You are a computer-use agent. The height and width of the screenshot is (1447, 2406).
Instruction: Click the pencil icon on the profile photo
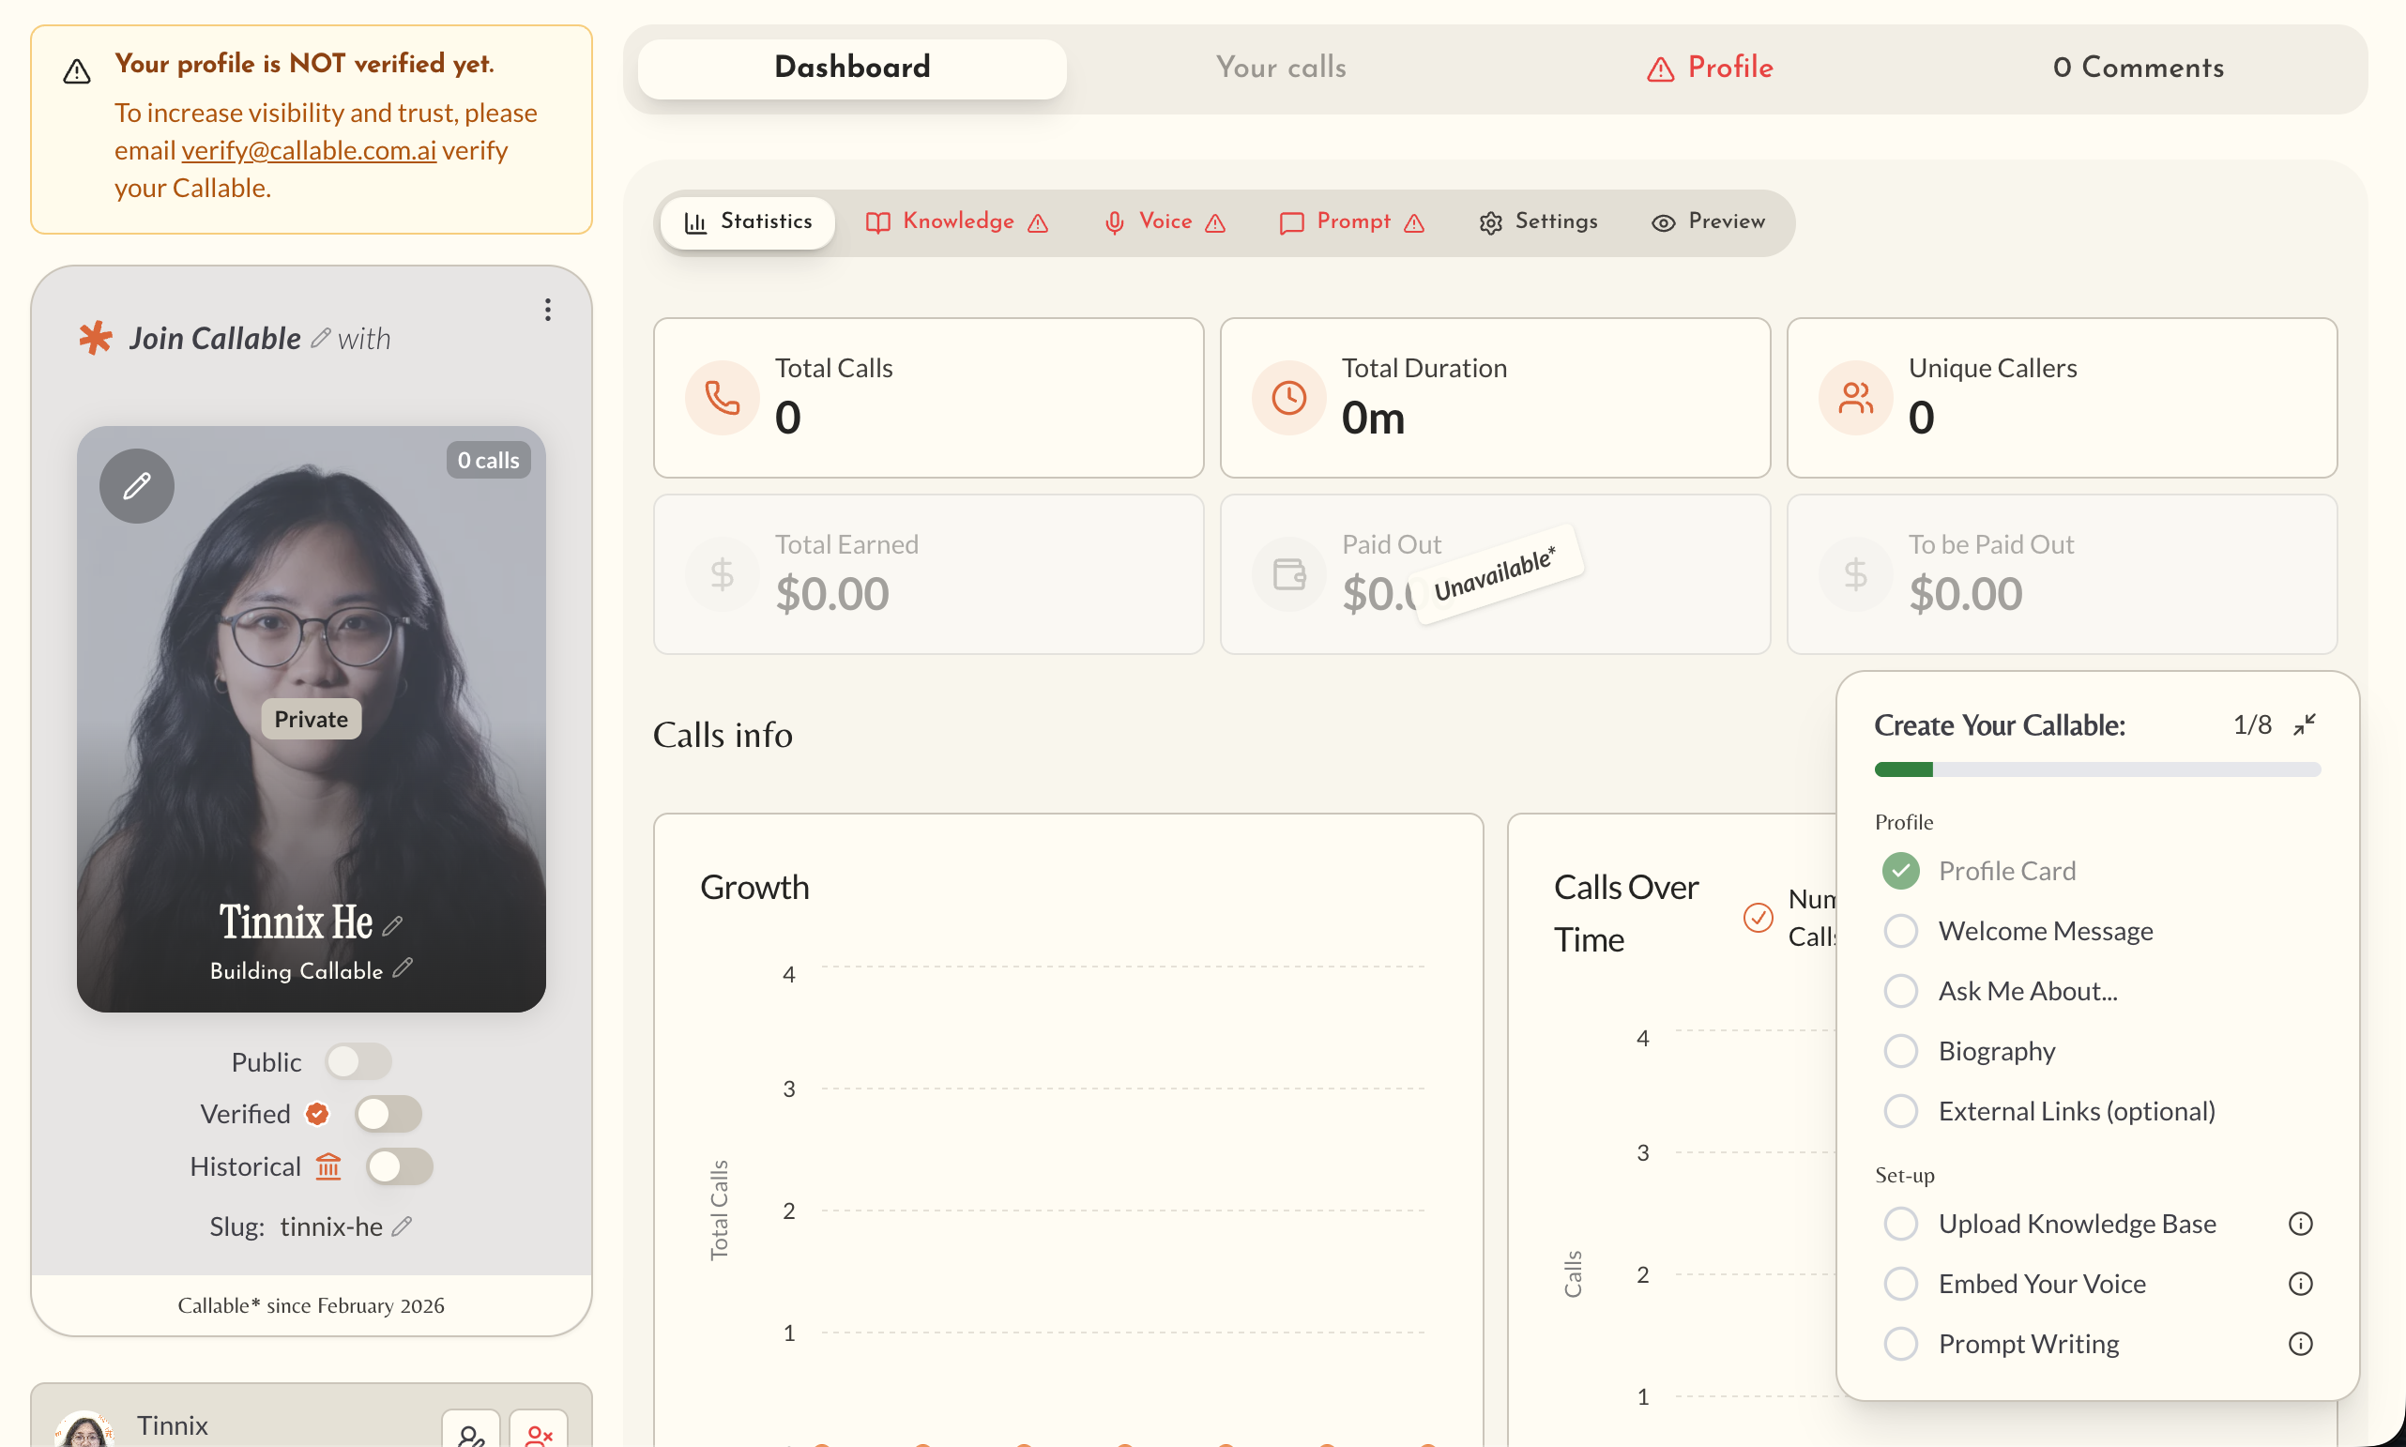pyautogui.click(x=135, y=484)
